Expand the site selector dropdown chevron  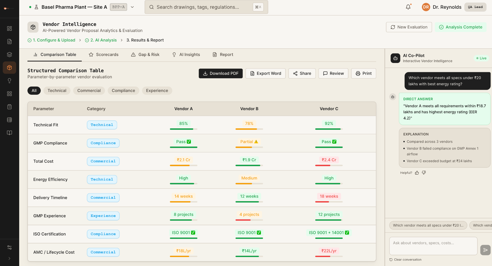coord(132,7)
